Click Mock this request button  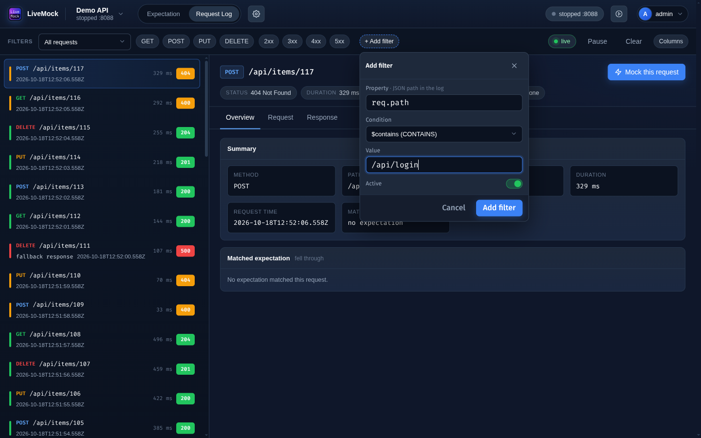point(646,72)
